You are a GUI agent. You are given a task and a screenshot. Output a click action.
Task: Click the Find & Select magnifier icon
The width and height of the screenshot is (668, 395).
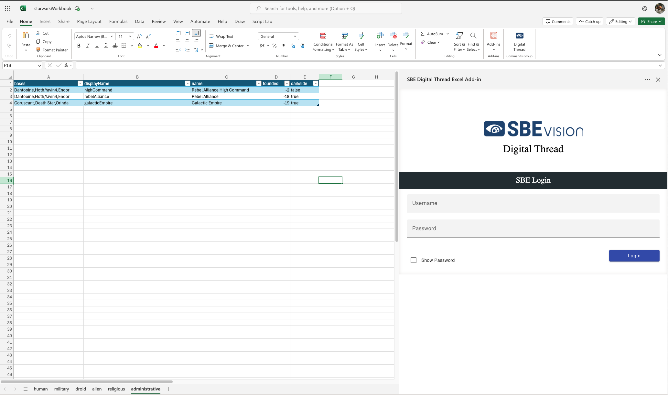tap(473, 36)
